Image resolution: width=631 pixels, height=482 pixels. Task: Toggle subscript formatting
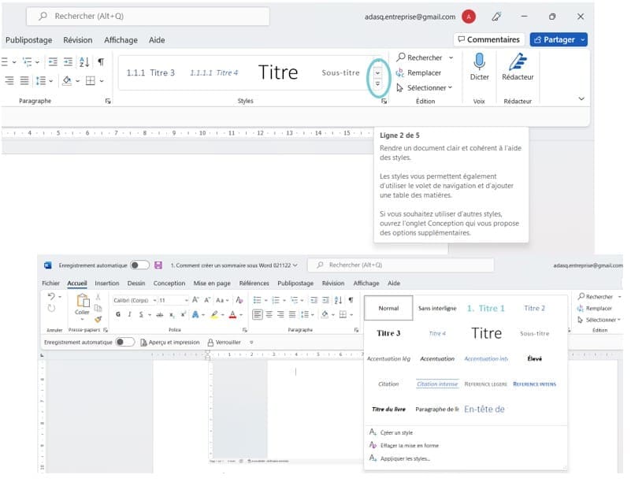click(172, 314)
